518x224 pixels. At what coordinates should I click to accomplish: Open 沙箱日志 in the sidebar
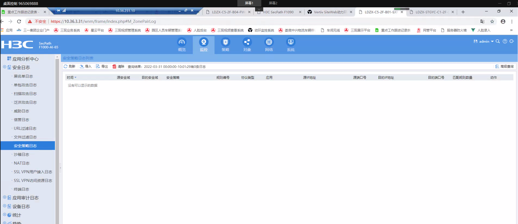21,154
